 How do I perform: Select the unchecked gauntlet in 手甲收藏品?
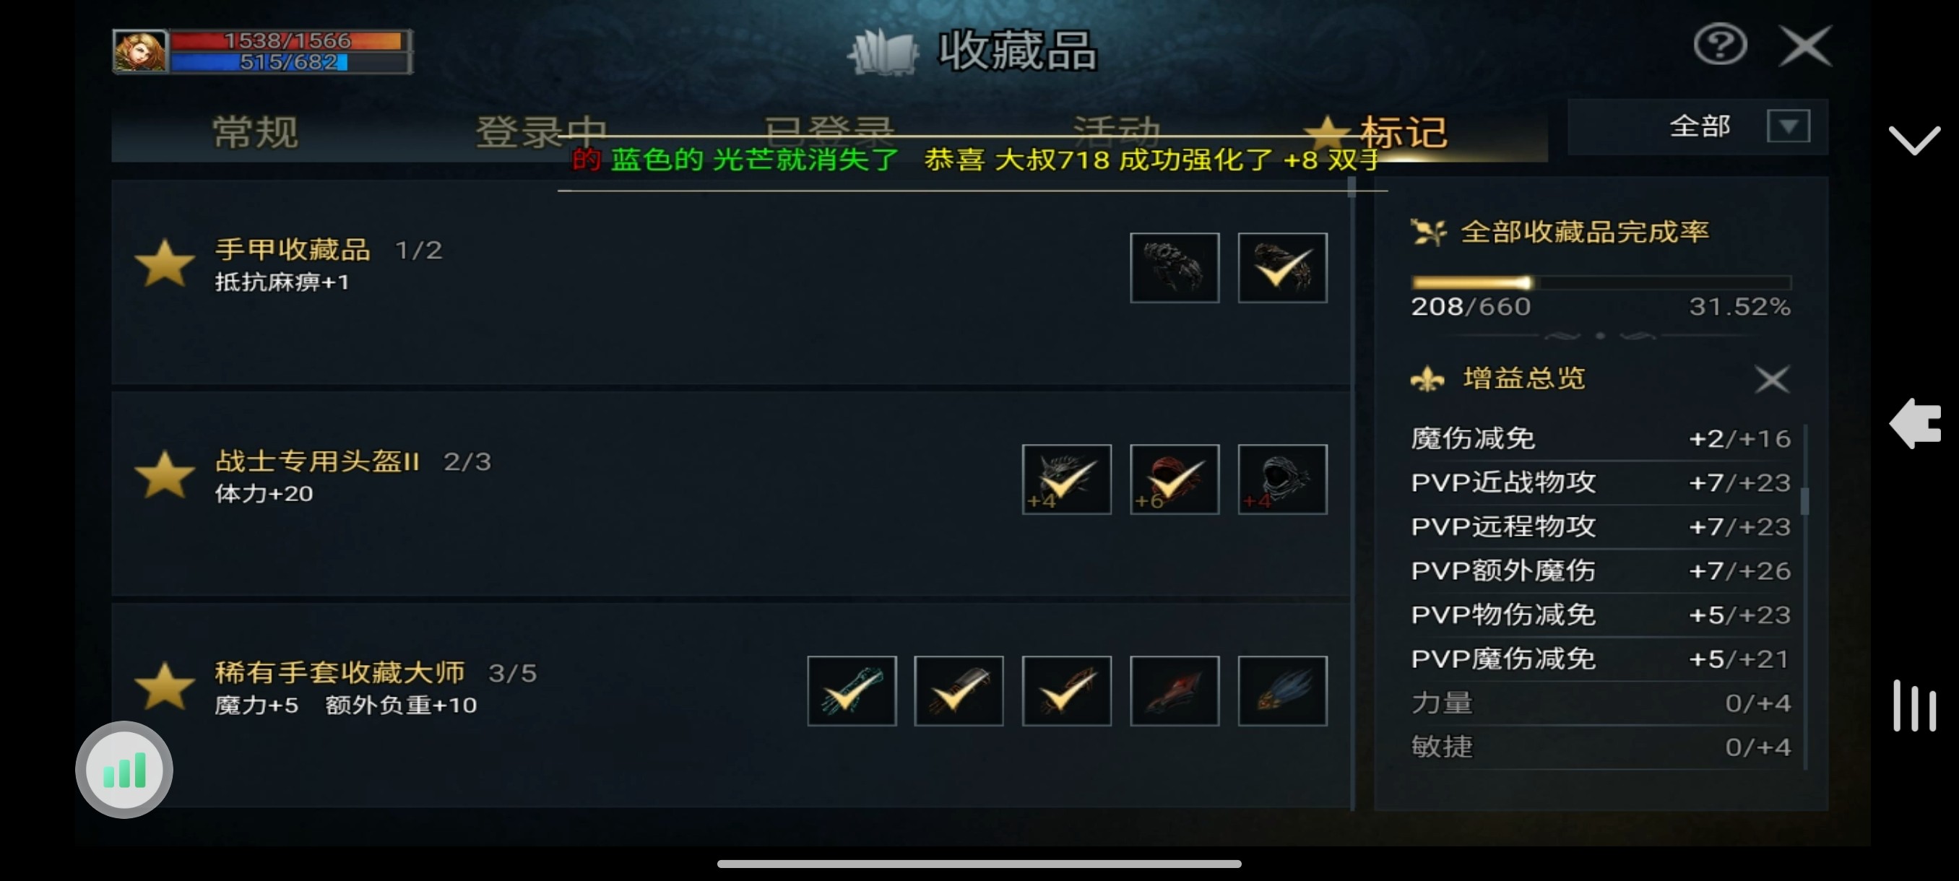1175,268
